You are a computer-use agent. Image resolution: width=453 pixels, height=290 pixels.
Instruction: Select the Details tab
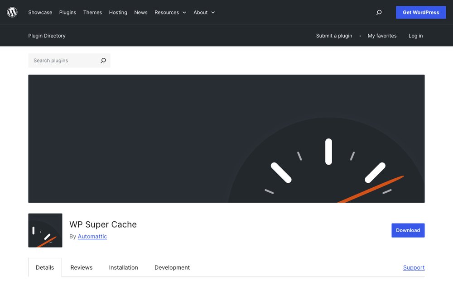(45, 267)
